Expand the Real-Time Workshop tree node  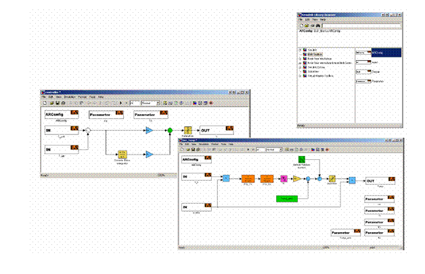pos(300,59)
